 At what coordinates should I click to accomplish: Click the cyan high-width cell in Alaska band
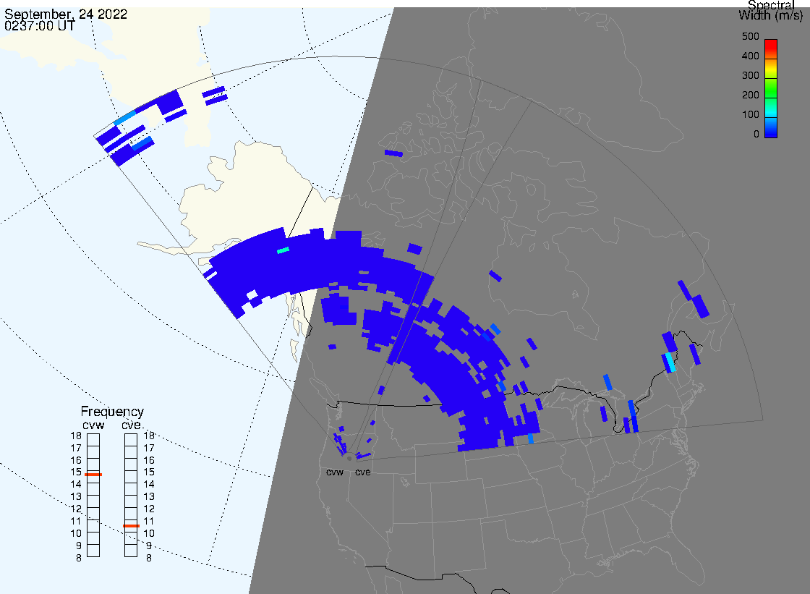coord(283,251)
